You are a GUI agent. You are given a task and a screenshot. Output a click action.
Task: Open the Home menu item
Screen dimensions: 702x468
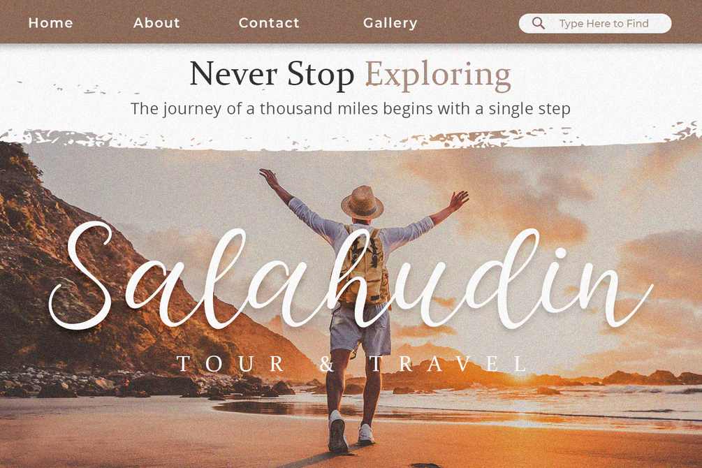tap(50, 23)
